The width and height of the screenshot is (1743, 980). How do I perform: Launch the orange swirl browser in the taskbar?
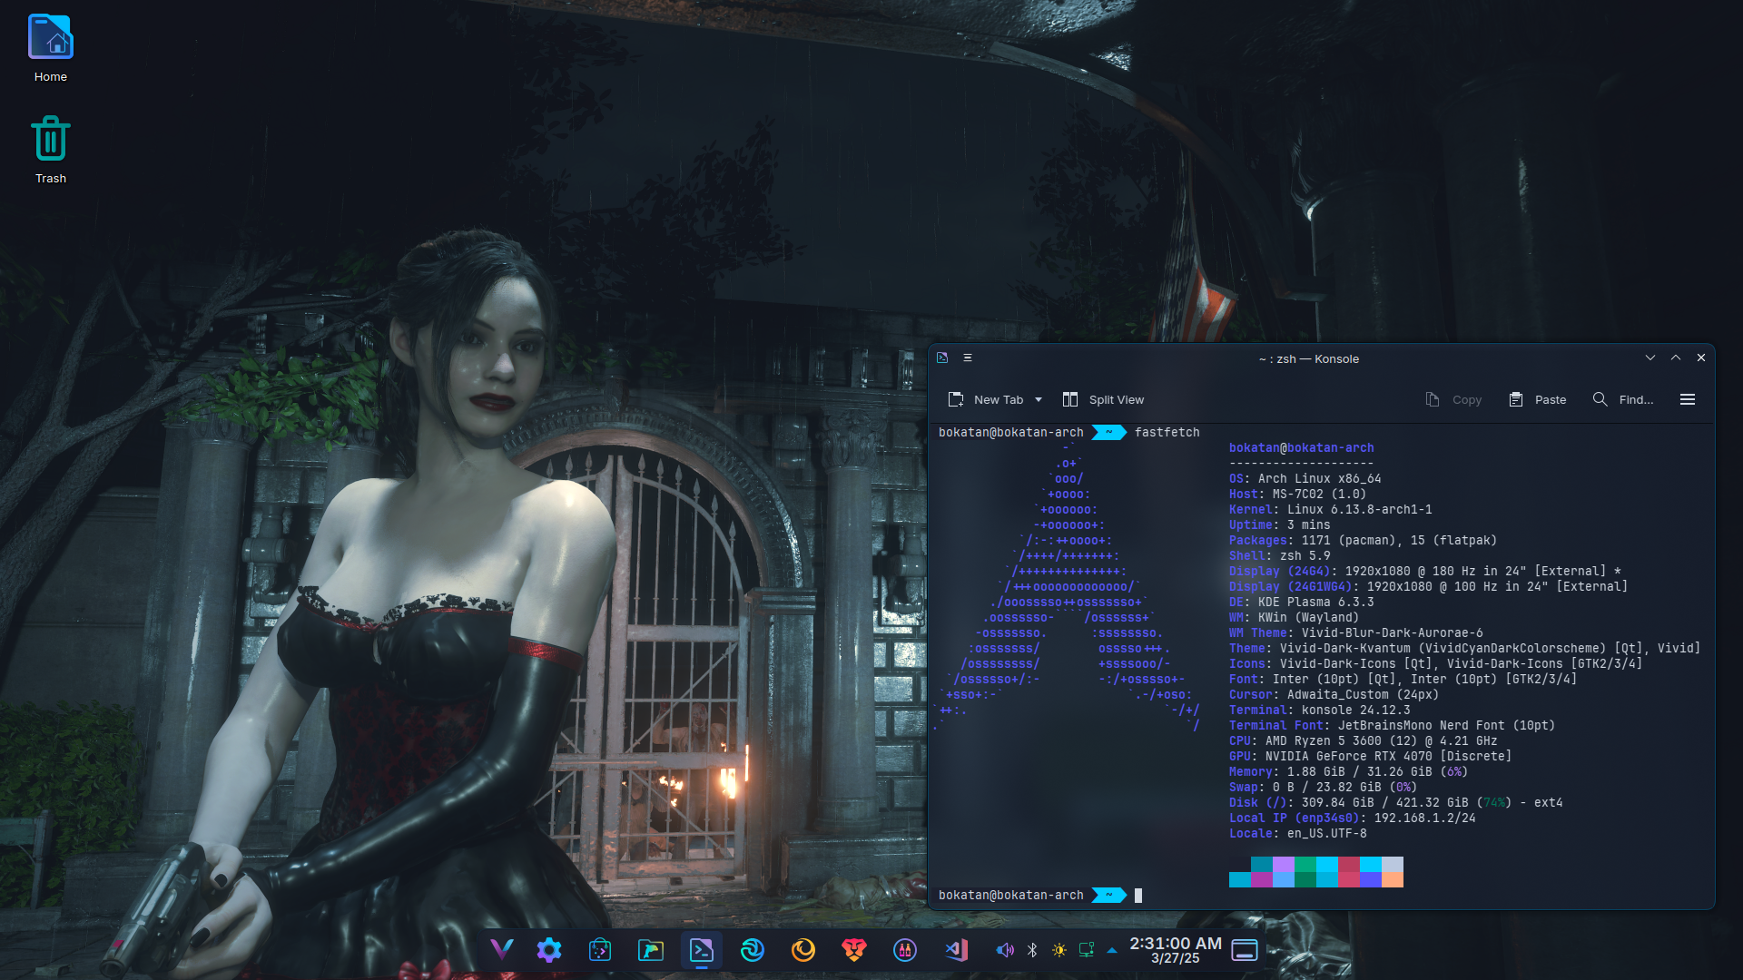(x=803, y=950)
